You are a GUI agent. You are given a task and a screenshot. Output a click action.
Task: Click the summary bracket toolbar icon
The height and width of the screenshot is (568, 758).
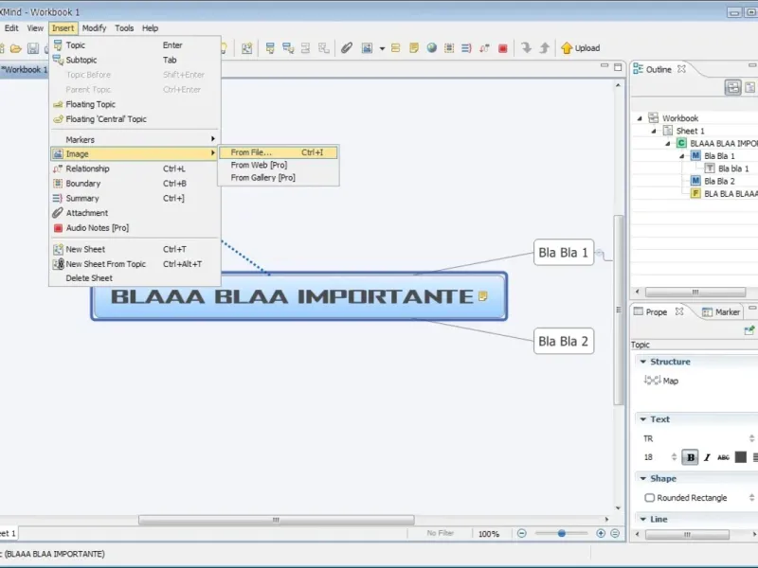466,48
